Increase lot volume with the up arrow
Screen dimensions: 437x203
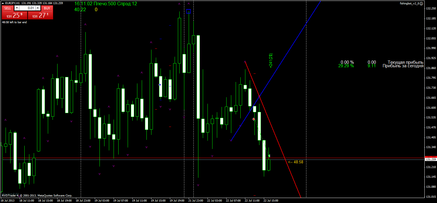coord(38,8)
